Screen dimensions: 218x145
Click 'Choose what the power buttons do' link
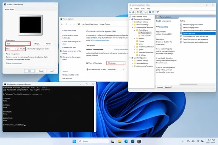(x=70, y=37)
